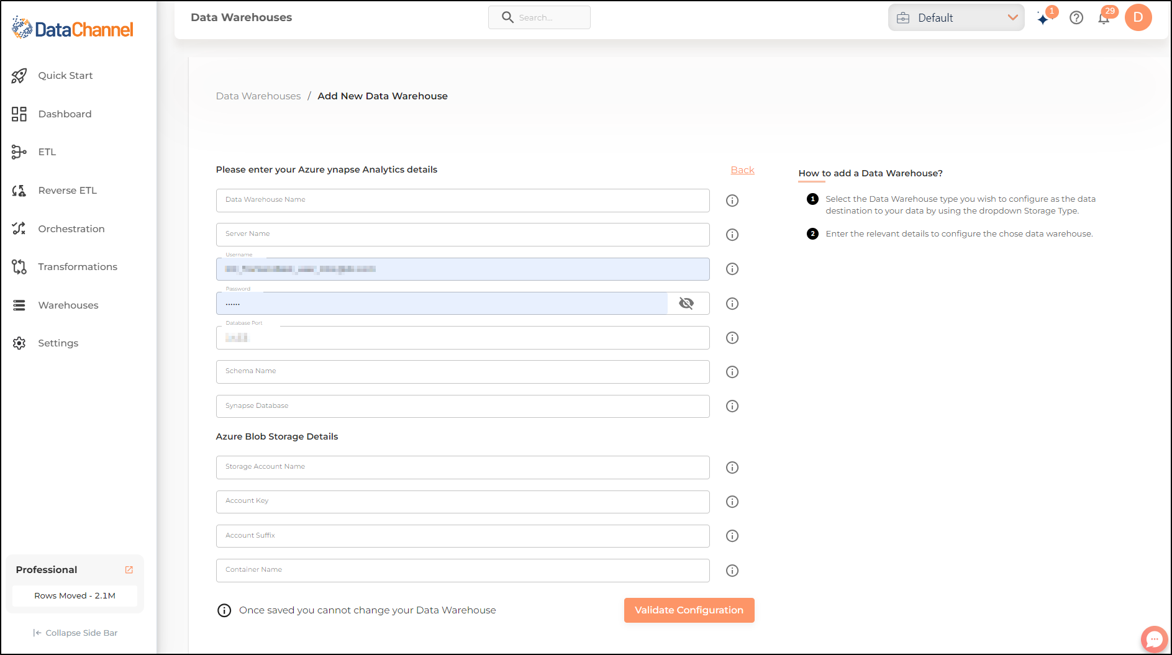Show info for Account Key field
The height and width of the screenshot is (655, 1172).
tap(732, 502)
